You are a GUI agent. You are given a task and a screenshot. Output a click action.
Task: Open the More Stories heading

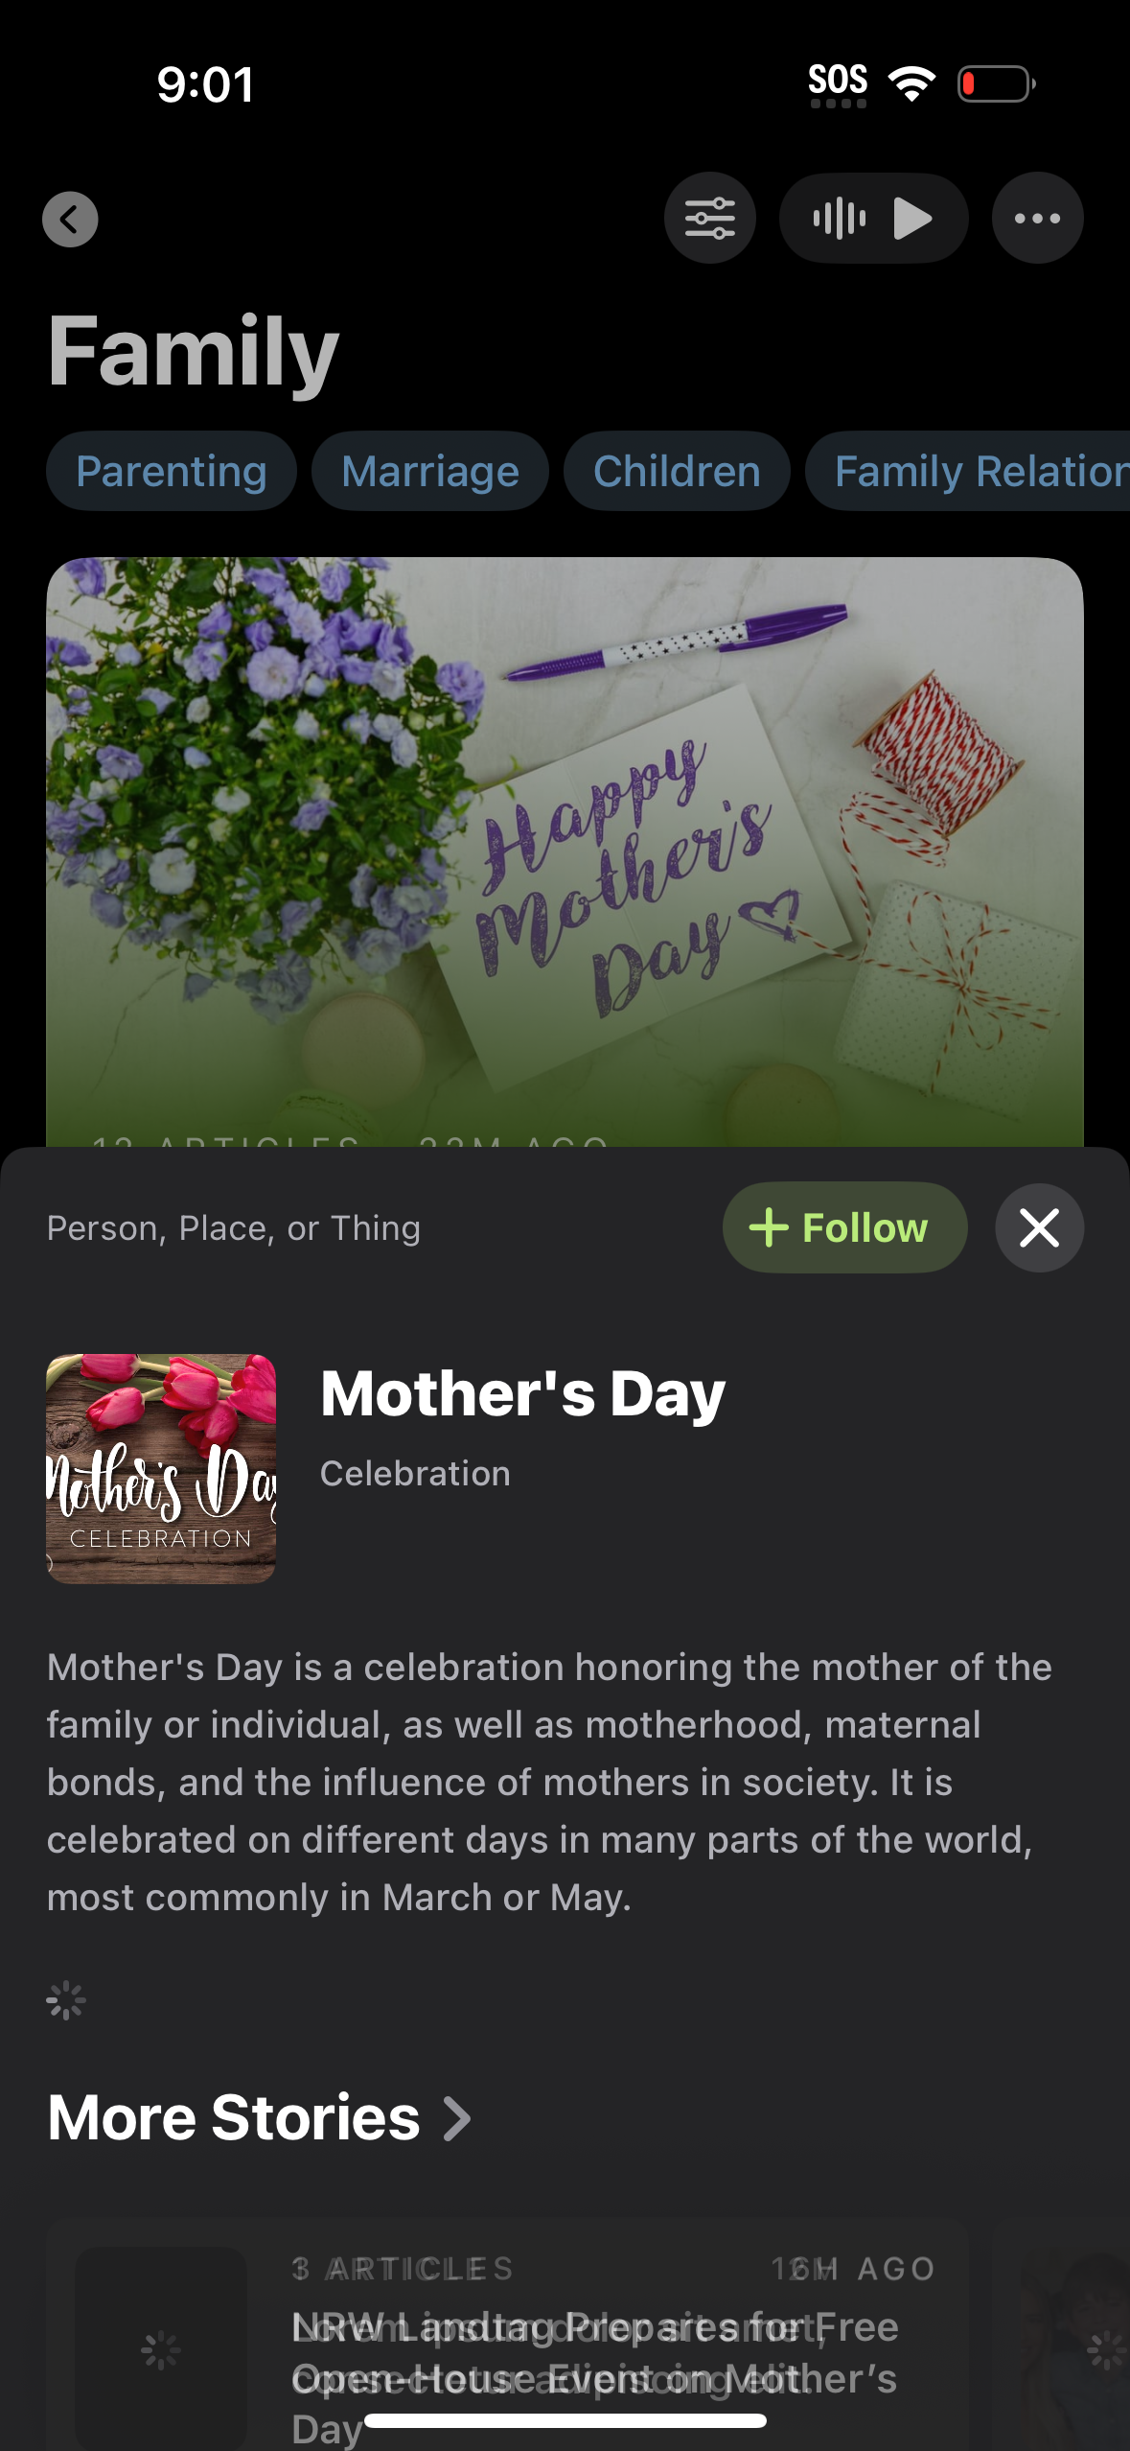click(x=234, y=2118)
